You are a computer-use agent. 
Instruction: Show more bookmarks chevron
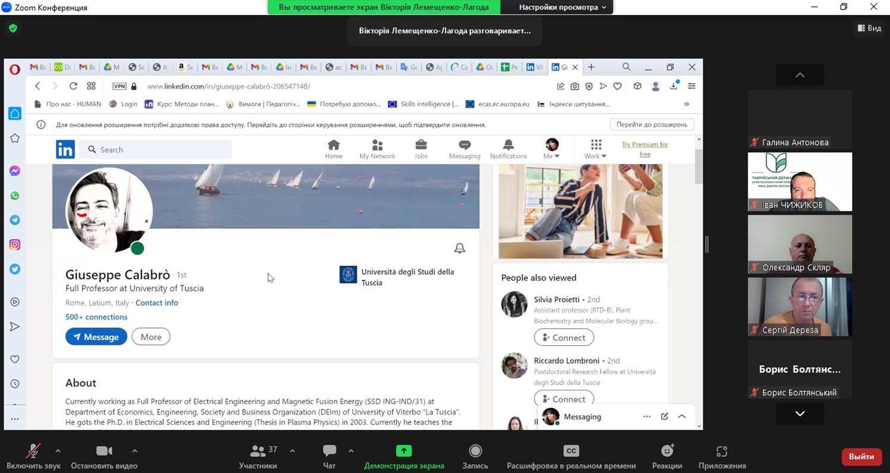pos(687,104)
